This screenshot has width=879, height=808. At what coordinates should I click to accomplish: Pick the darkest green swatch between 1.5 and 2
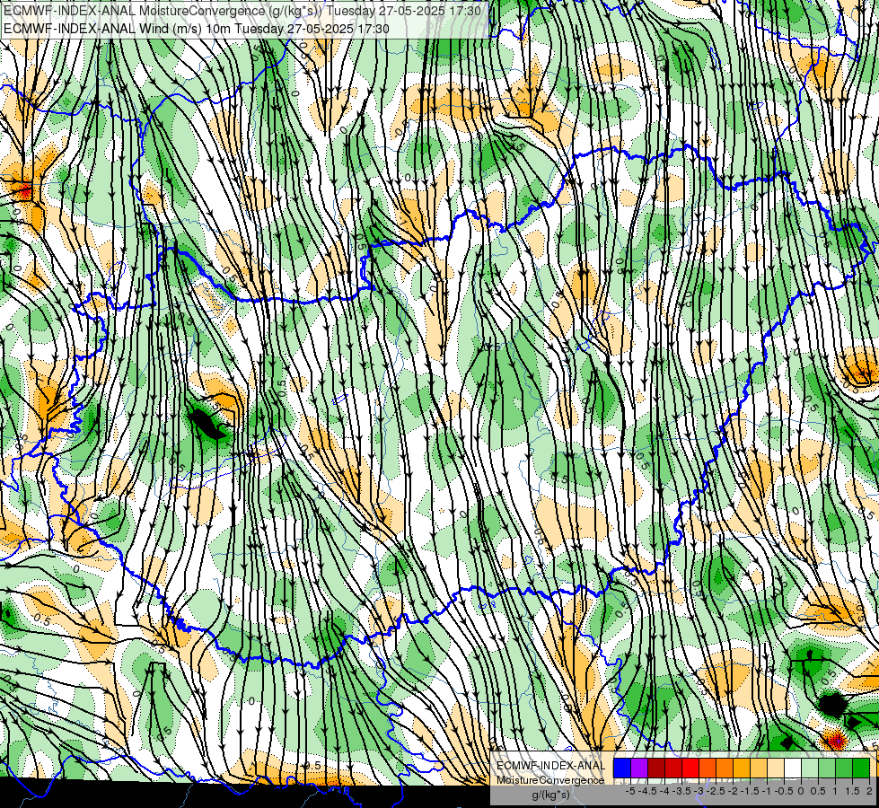point(861,768)
